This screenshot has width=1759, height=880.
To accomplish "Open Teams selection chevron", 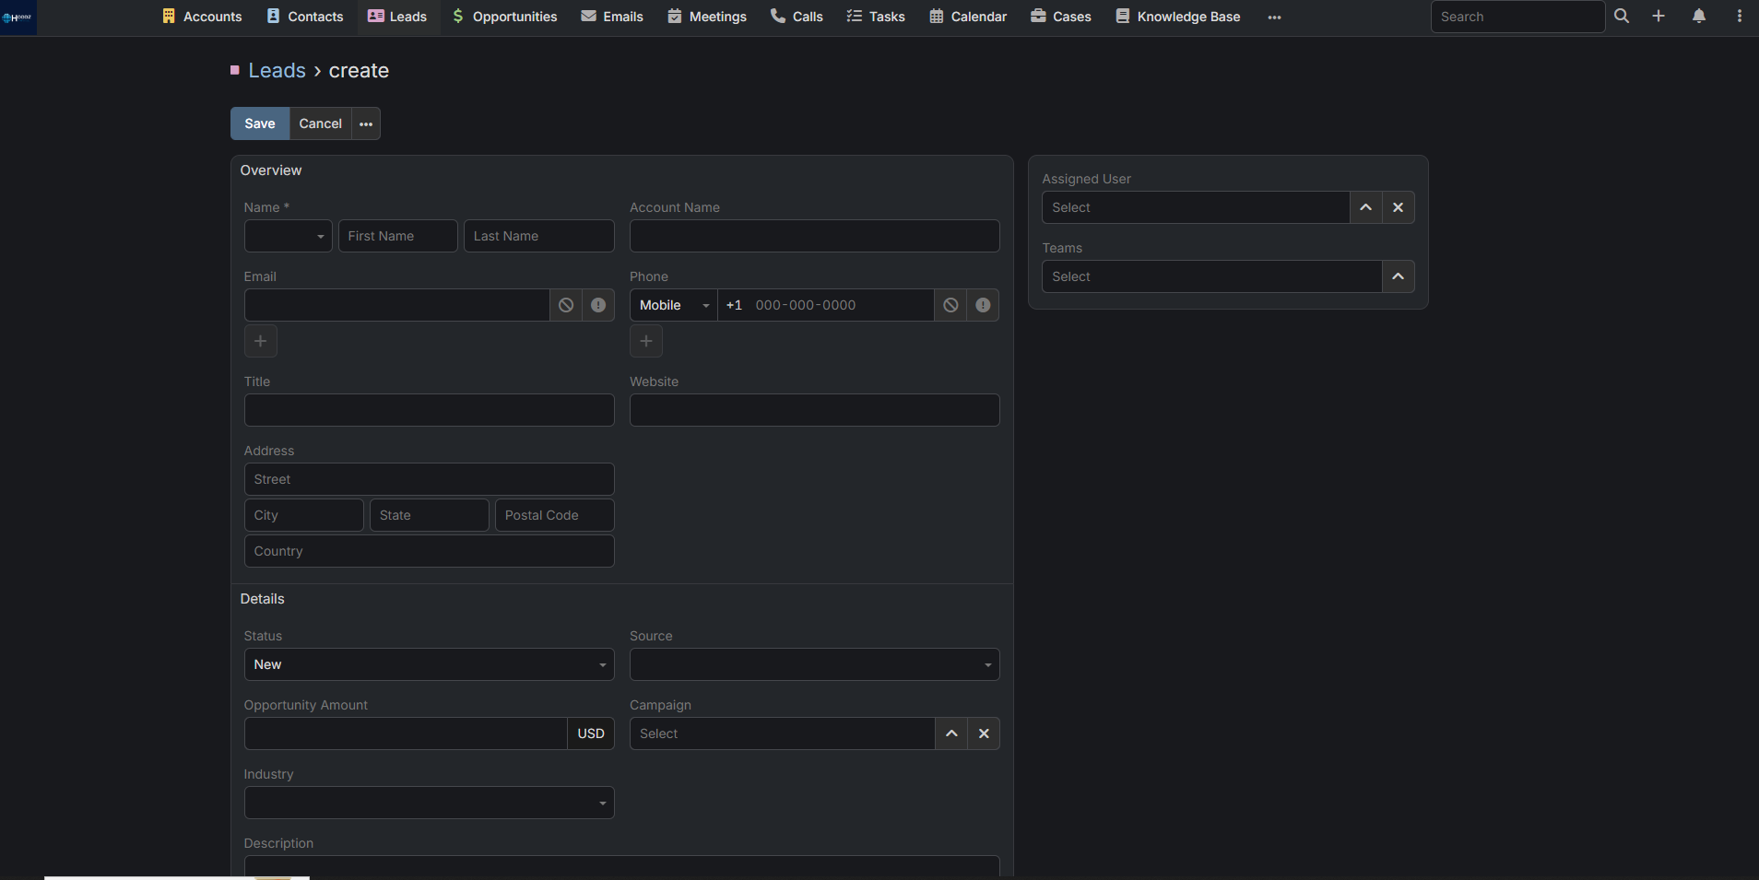I will coord(1398,276).
